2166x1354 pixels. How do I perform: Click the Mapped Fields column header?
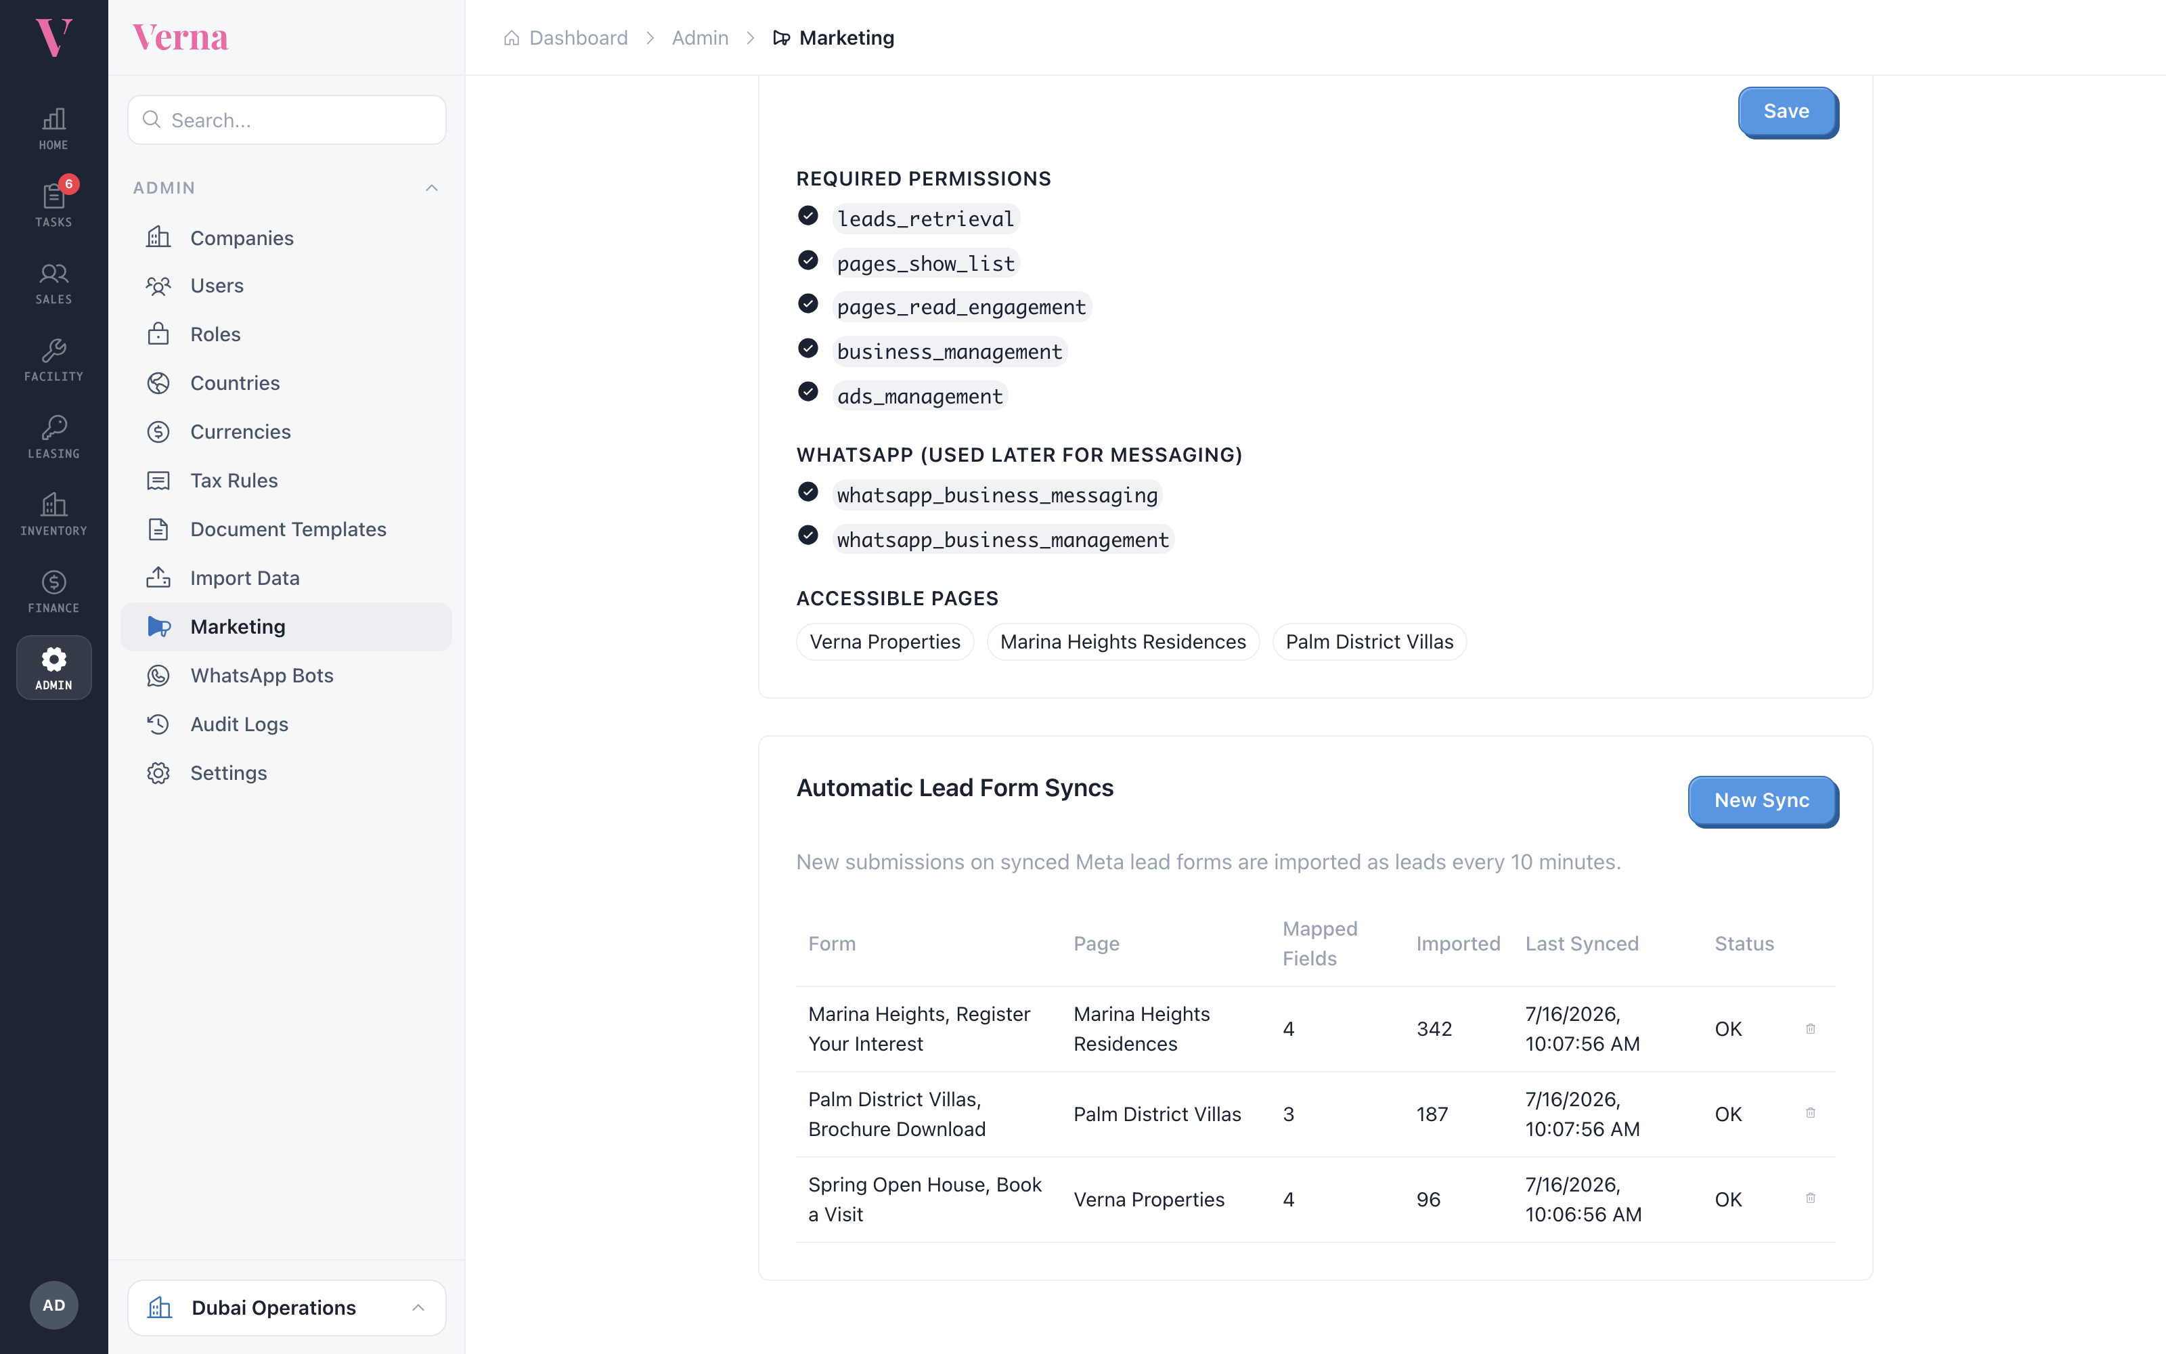(x=1319, y=944)
